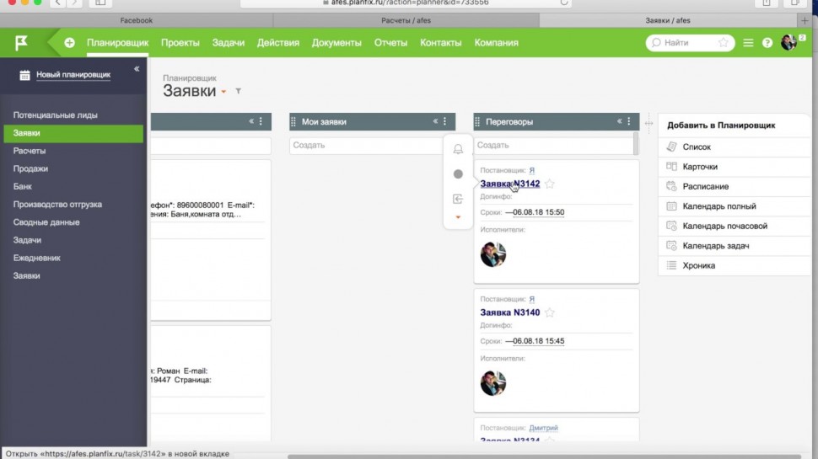Star the Заявка N3142 task

(550, 184)
